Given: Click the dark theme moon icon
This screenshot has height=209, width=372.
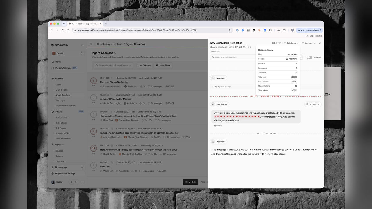Looking at the screenshot, I should [x=76, y=182].
